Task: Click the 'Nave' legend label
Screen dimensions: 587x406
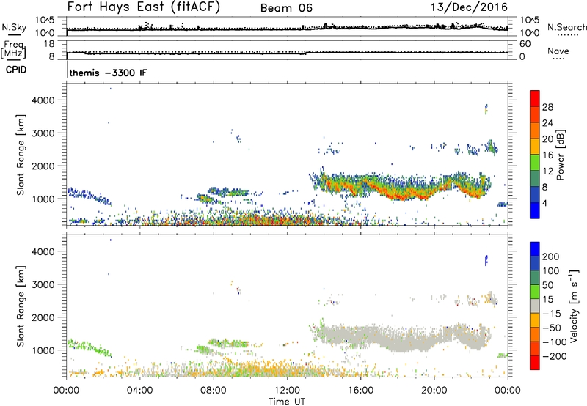Action: (558, 51)
